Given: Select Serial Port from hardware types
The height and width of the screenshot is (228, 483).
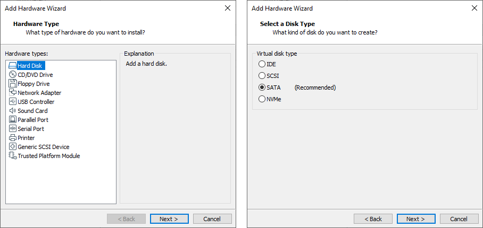Looking at the screenshot, I should (31, 129).
